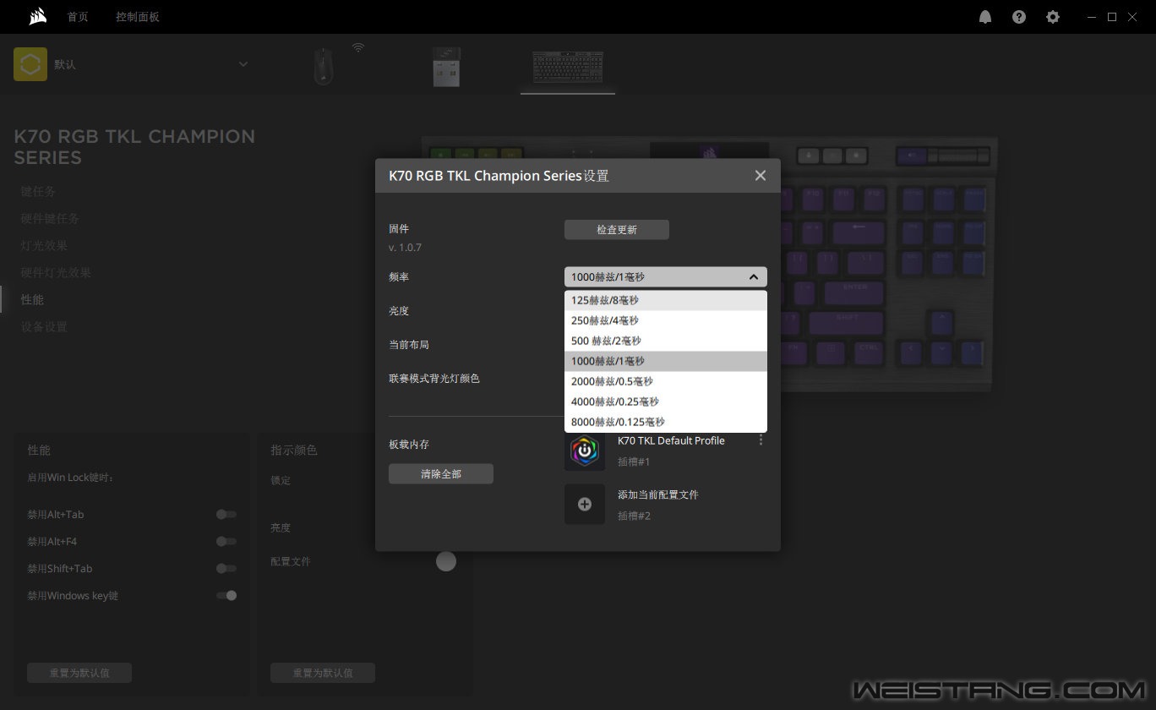
Task: Choose 1000赫兹/1毫秒 in the list
Action: coord(666,362)
